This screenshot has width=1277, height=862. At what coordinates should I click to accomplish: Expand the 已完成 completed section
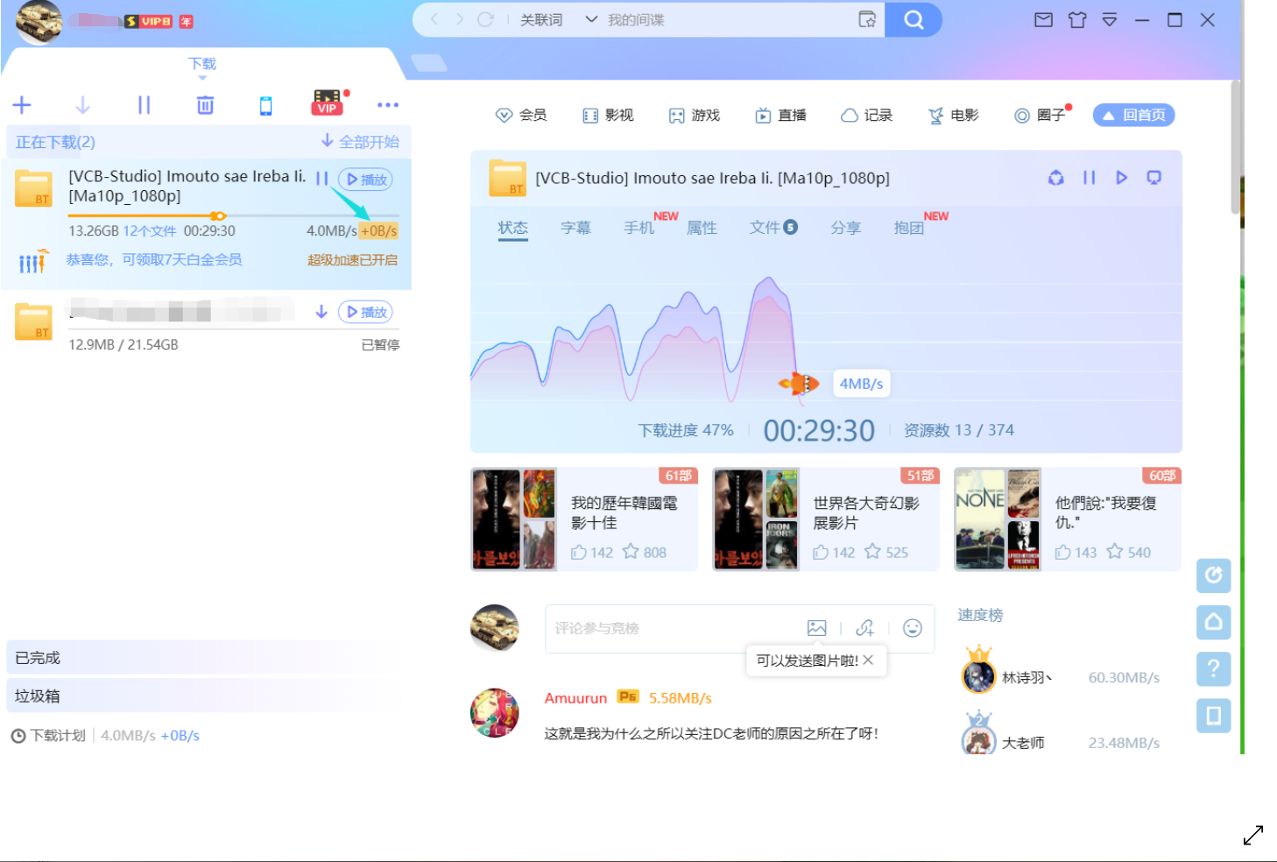(x=37, y=656)
